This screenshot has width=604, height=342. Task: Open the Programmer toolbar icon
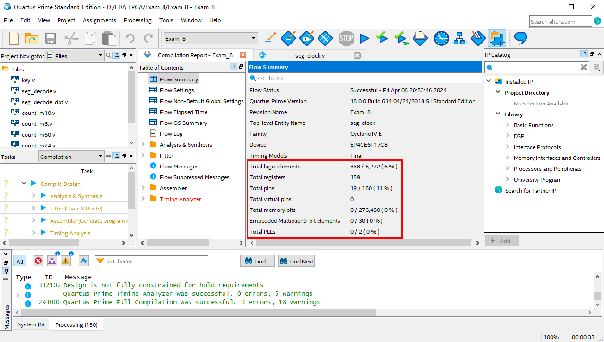(x=478, y=38)
